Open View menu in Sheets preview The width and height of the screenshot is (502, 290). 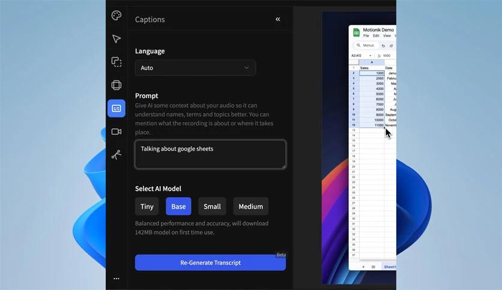click(x=387, y=36)
